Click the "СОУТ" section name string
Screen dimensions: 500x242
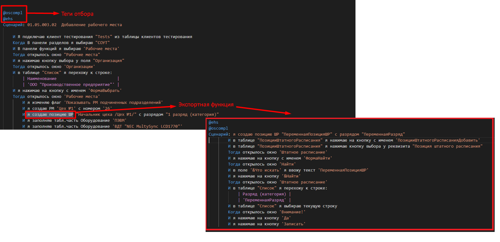[x=102, y=43]
